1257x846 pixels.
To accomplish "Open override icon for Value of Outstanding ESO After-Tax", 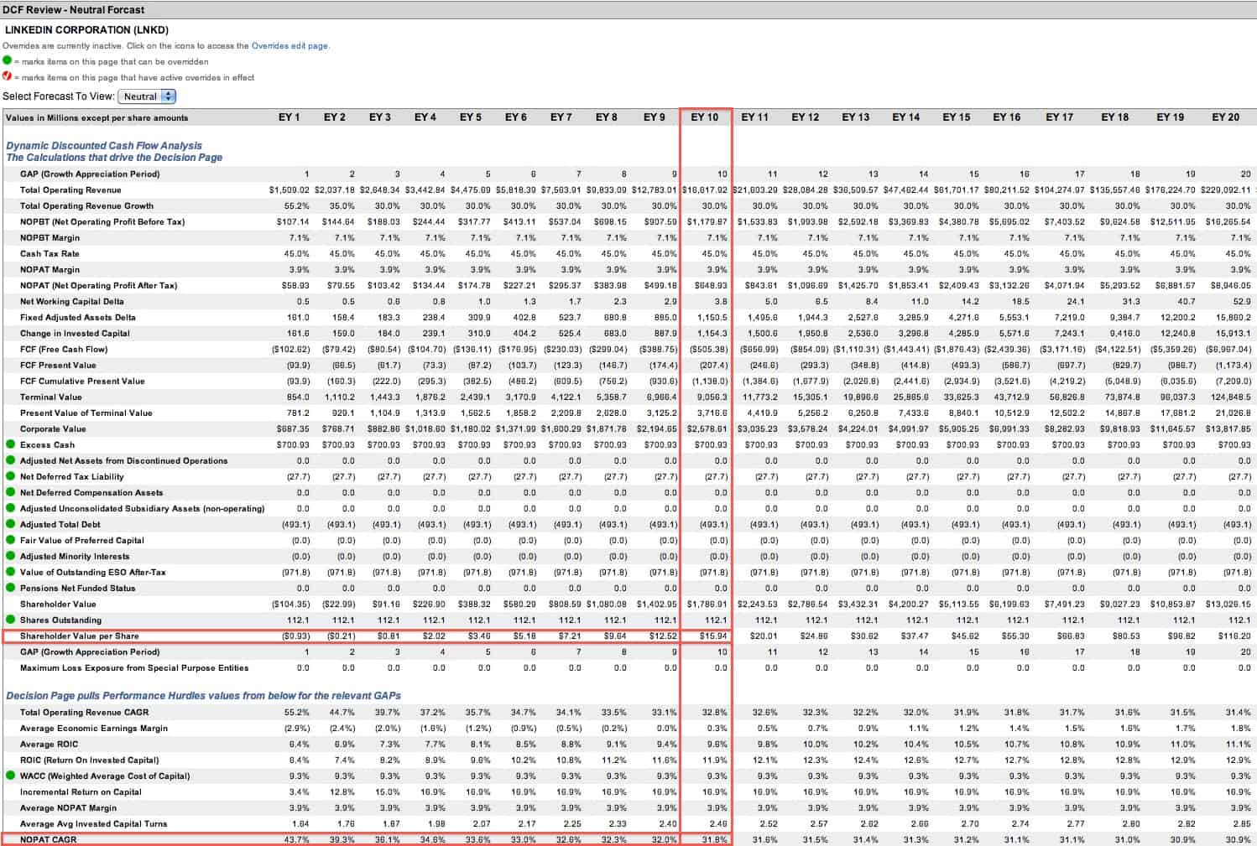I will tap(10, 572).
